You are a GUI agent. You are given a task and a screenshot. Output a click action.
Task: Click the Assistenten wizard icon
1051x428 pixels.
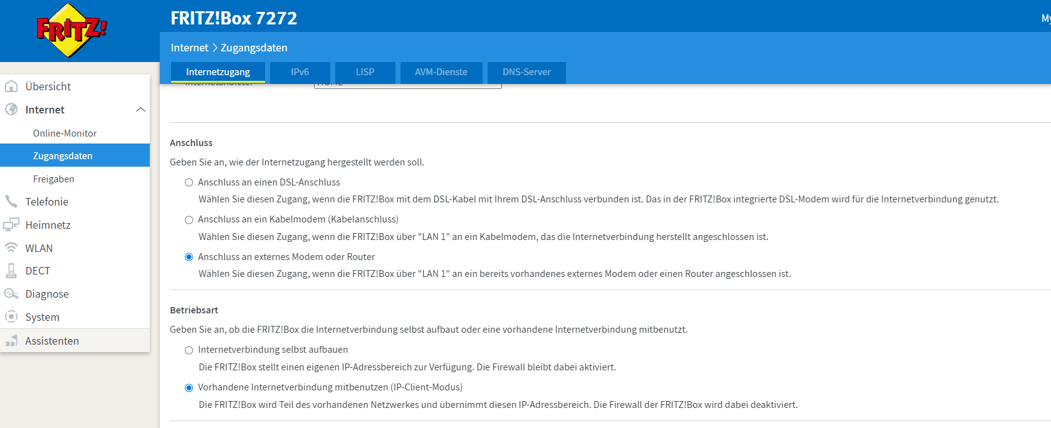(x=11, y=340)
